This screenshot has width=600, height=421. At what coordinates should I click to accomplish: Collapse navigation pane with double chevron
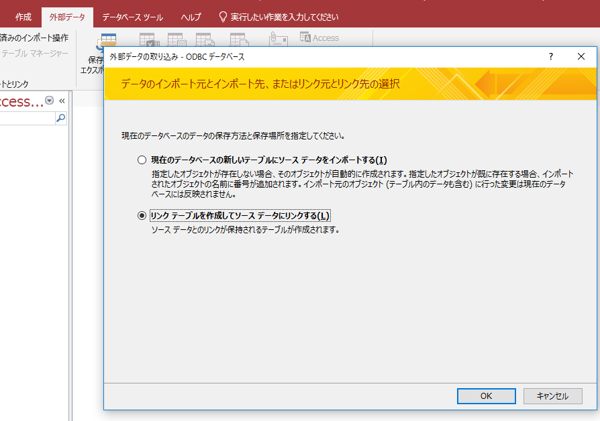pyautogui.click(x=62, y=101)
